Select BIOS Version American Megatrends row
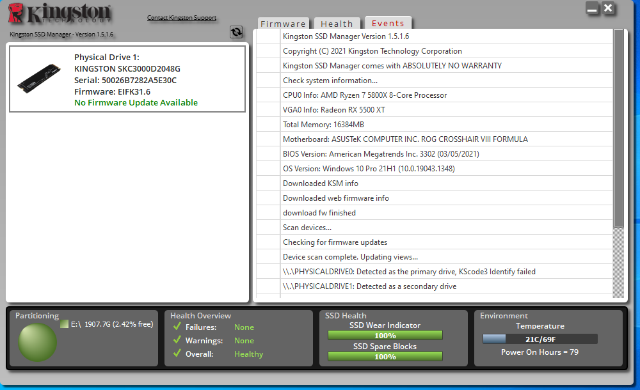 tap(435, 154)
